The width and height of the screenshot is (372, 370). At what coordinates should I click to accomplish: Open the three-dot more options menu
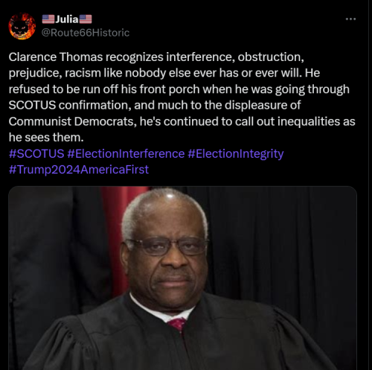pyautogui.click(x=350, y=19)
